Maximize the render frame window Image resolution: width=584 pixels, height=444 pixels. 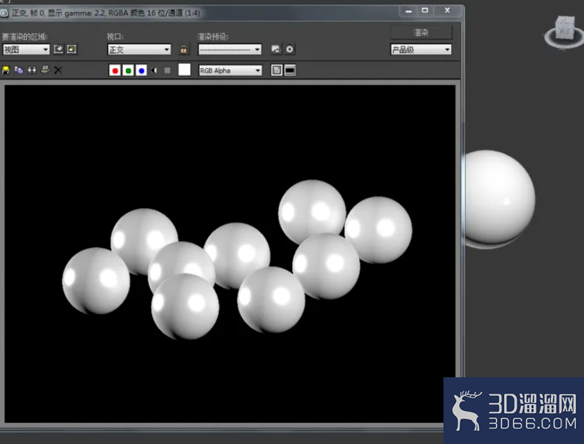click(x=425, y=11)
